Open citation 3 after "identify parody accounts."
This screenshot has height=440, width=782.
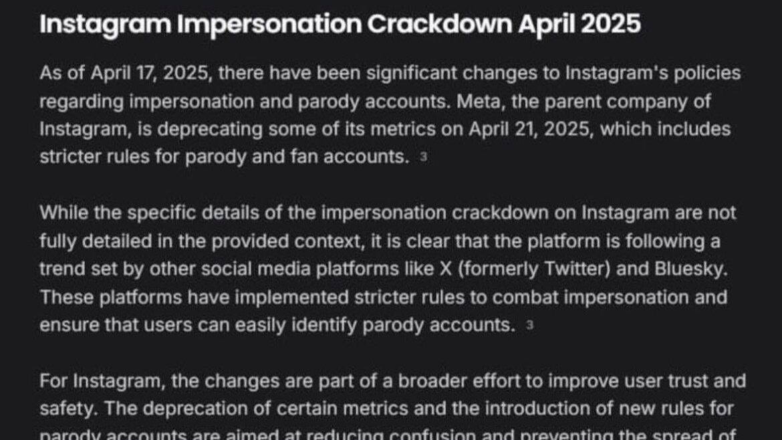point(529,326)
